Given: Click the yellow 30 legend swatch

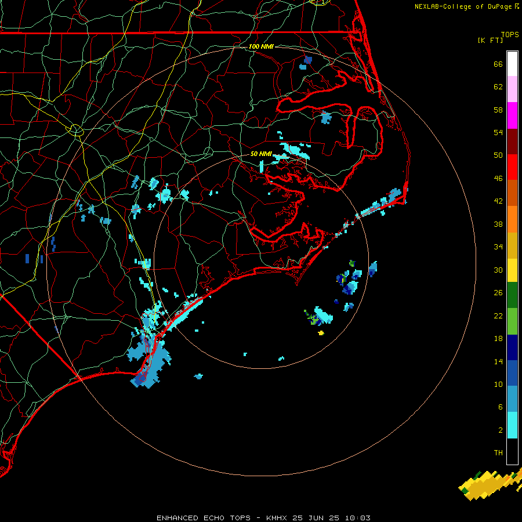Looking at the screenshot, I should (512, 270).
